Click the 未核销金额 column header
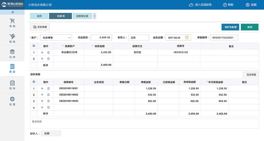 point(190,82)
